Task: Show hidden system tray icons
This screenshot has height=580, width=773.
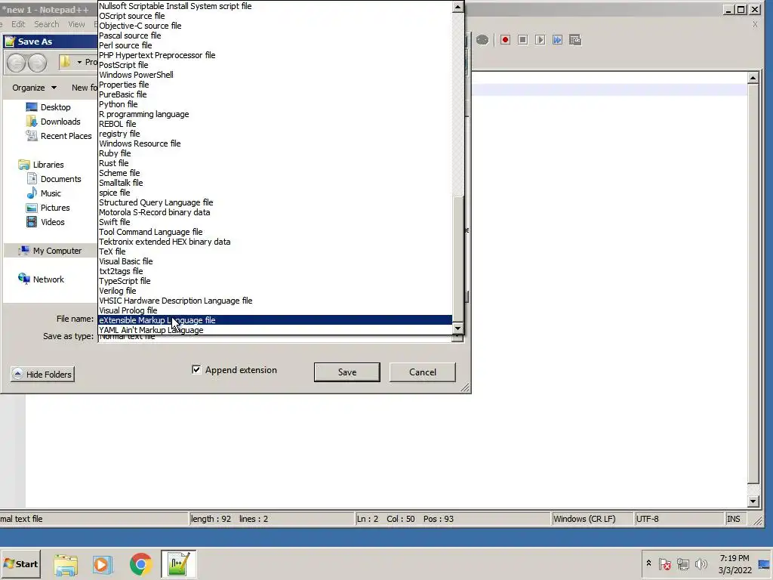Action: click(x=648, y=563)
